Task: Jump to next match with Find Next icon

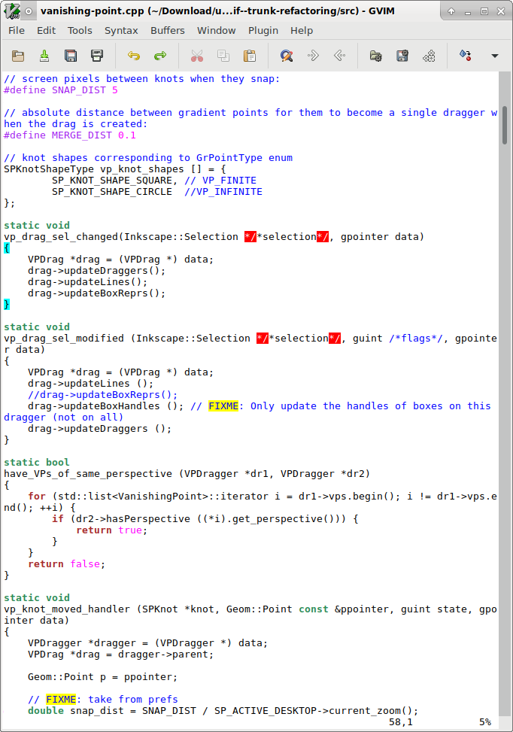Action: click(x=313, y=56)
